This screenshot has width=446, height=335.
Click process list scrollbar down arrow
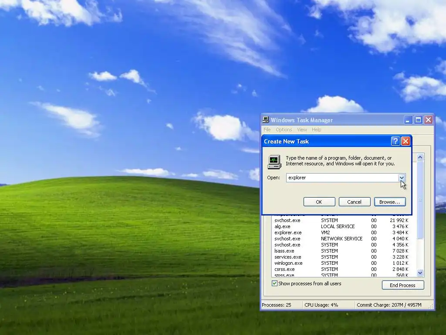(420, 273)
